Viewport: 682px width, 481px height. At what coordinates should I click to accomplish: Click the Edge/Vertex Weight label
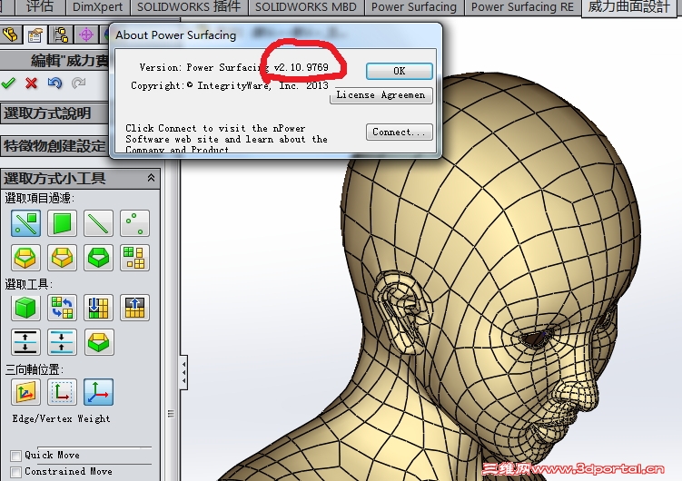(62, 419)
